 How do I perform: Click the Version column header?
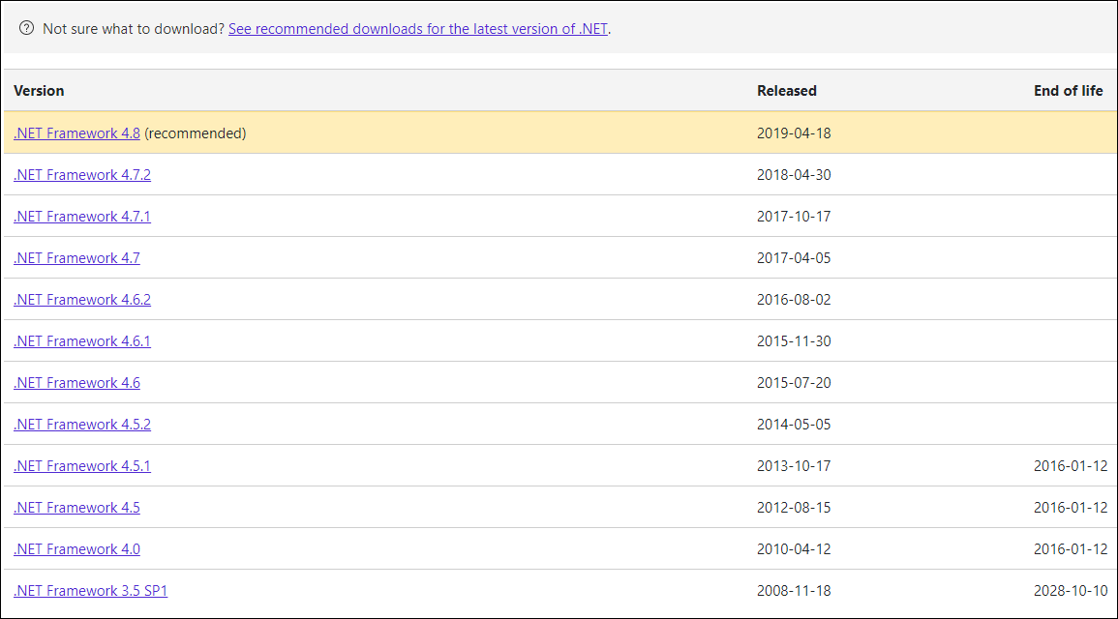pyautogui.click(x=39, y=91)
